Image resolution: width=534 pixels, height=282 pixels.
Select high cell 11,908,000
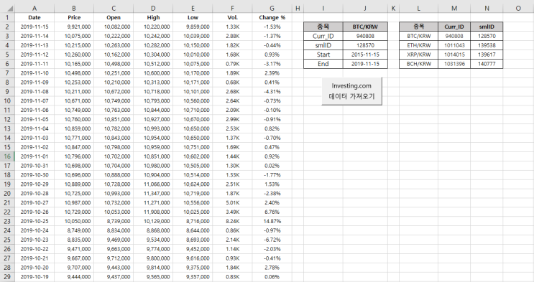(x=153, y=212)
